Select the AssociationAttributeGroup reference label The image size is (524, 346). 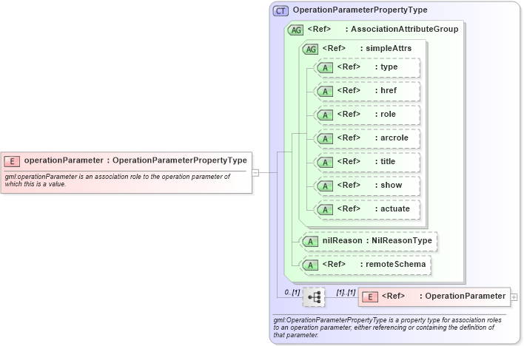point(383,29)
